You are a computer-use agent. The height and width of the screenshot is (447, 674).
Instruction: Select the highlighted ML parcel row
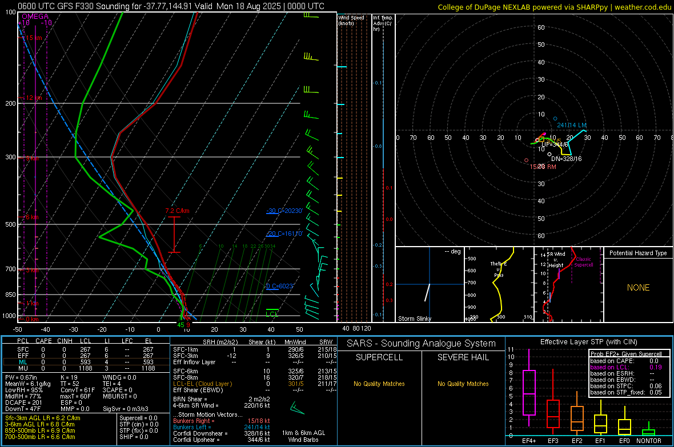pos(86,362)
